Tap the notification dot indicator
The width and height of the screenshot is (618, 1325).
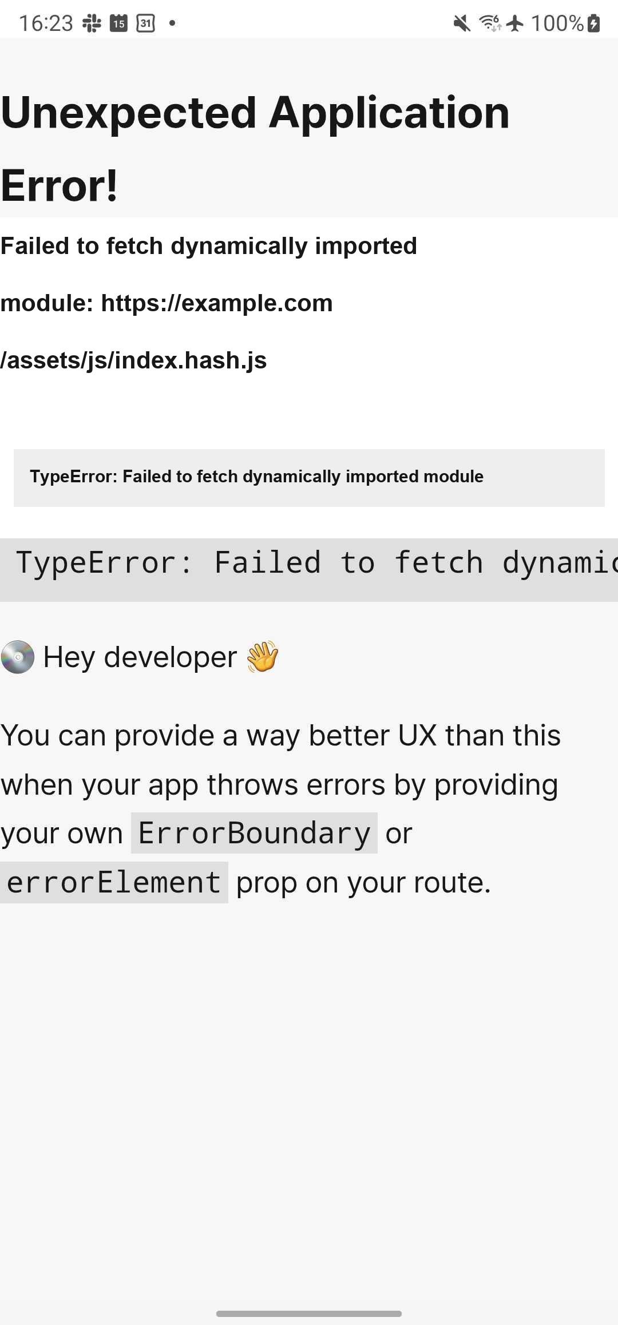point(172,23)
